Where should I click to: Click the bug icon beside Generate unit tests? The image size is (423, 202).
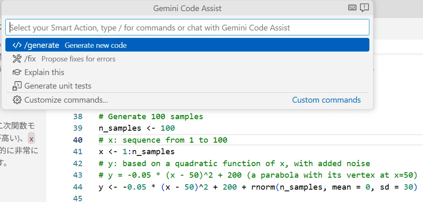(x=17, y=86)
